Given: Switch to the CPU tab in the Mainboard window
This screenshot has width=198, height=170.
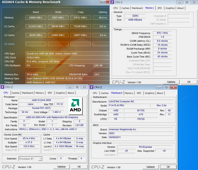Looking at the screenshot, I should pos(95,93).
